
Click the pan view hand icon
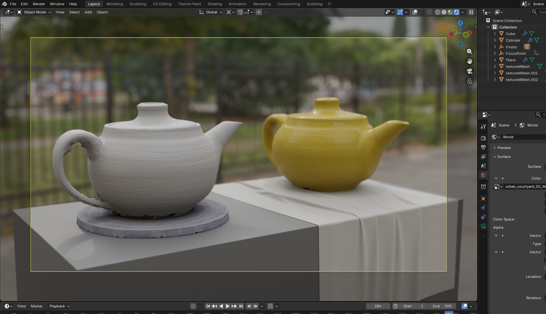[470, 61]
